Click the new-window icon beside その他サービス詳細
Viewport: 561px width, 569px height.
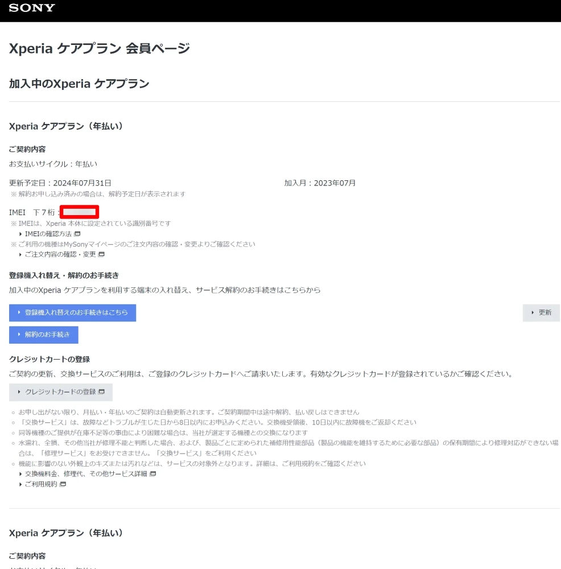point(153,474)
